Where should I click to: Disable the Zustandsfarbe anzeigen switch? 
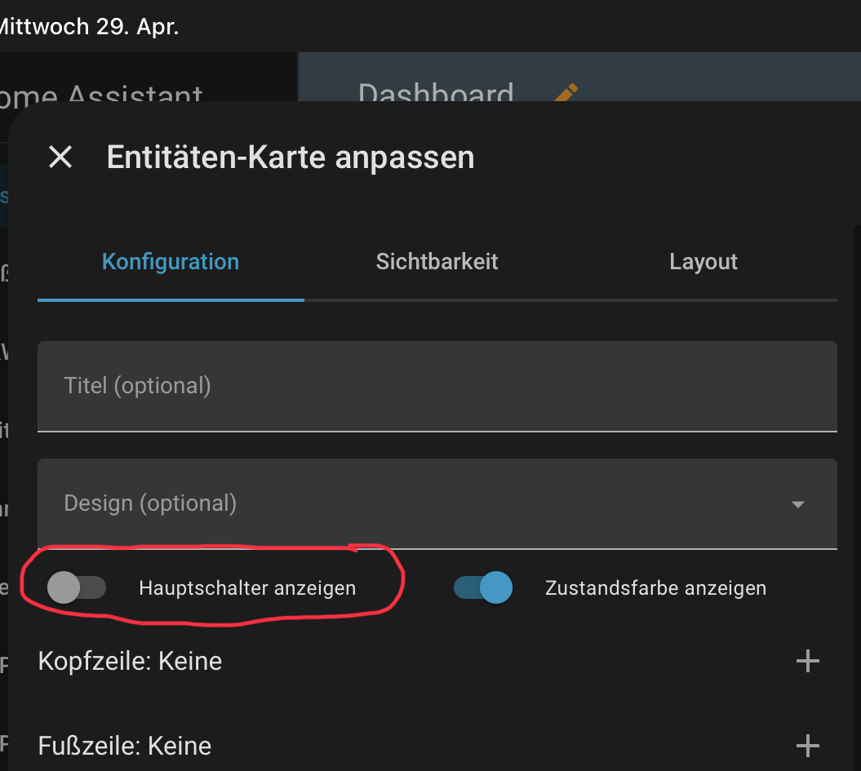[483, 587]
